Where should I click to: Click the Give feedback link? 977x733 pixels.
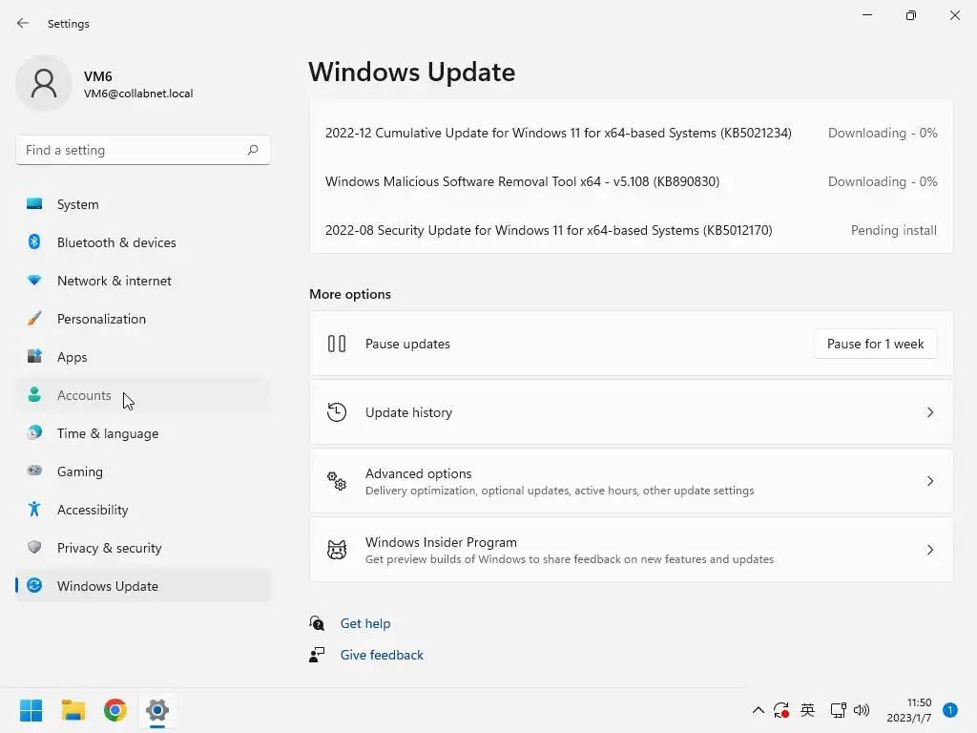[382, 655]
